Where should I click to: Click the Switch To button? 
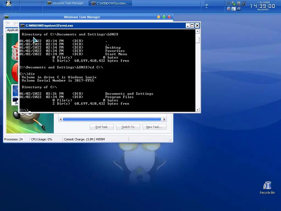click(x=128, y=127)
